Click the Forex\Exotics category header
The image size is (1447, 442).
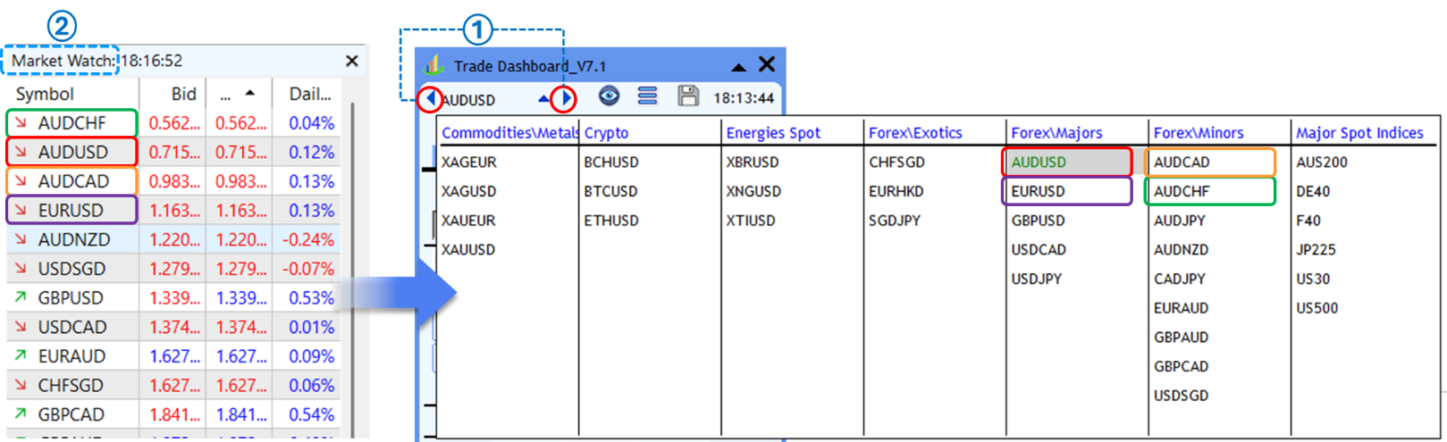pos(915,133)
